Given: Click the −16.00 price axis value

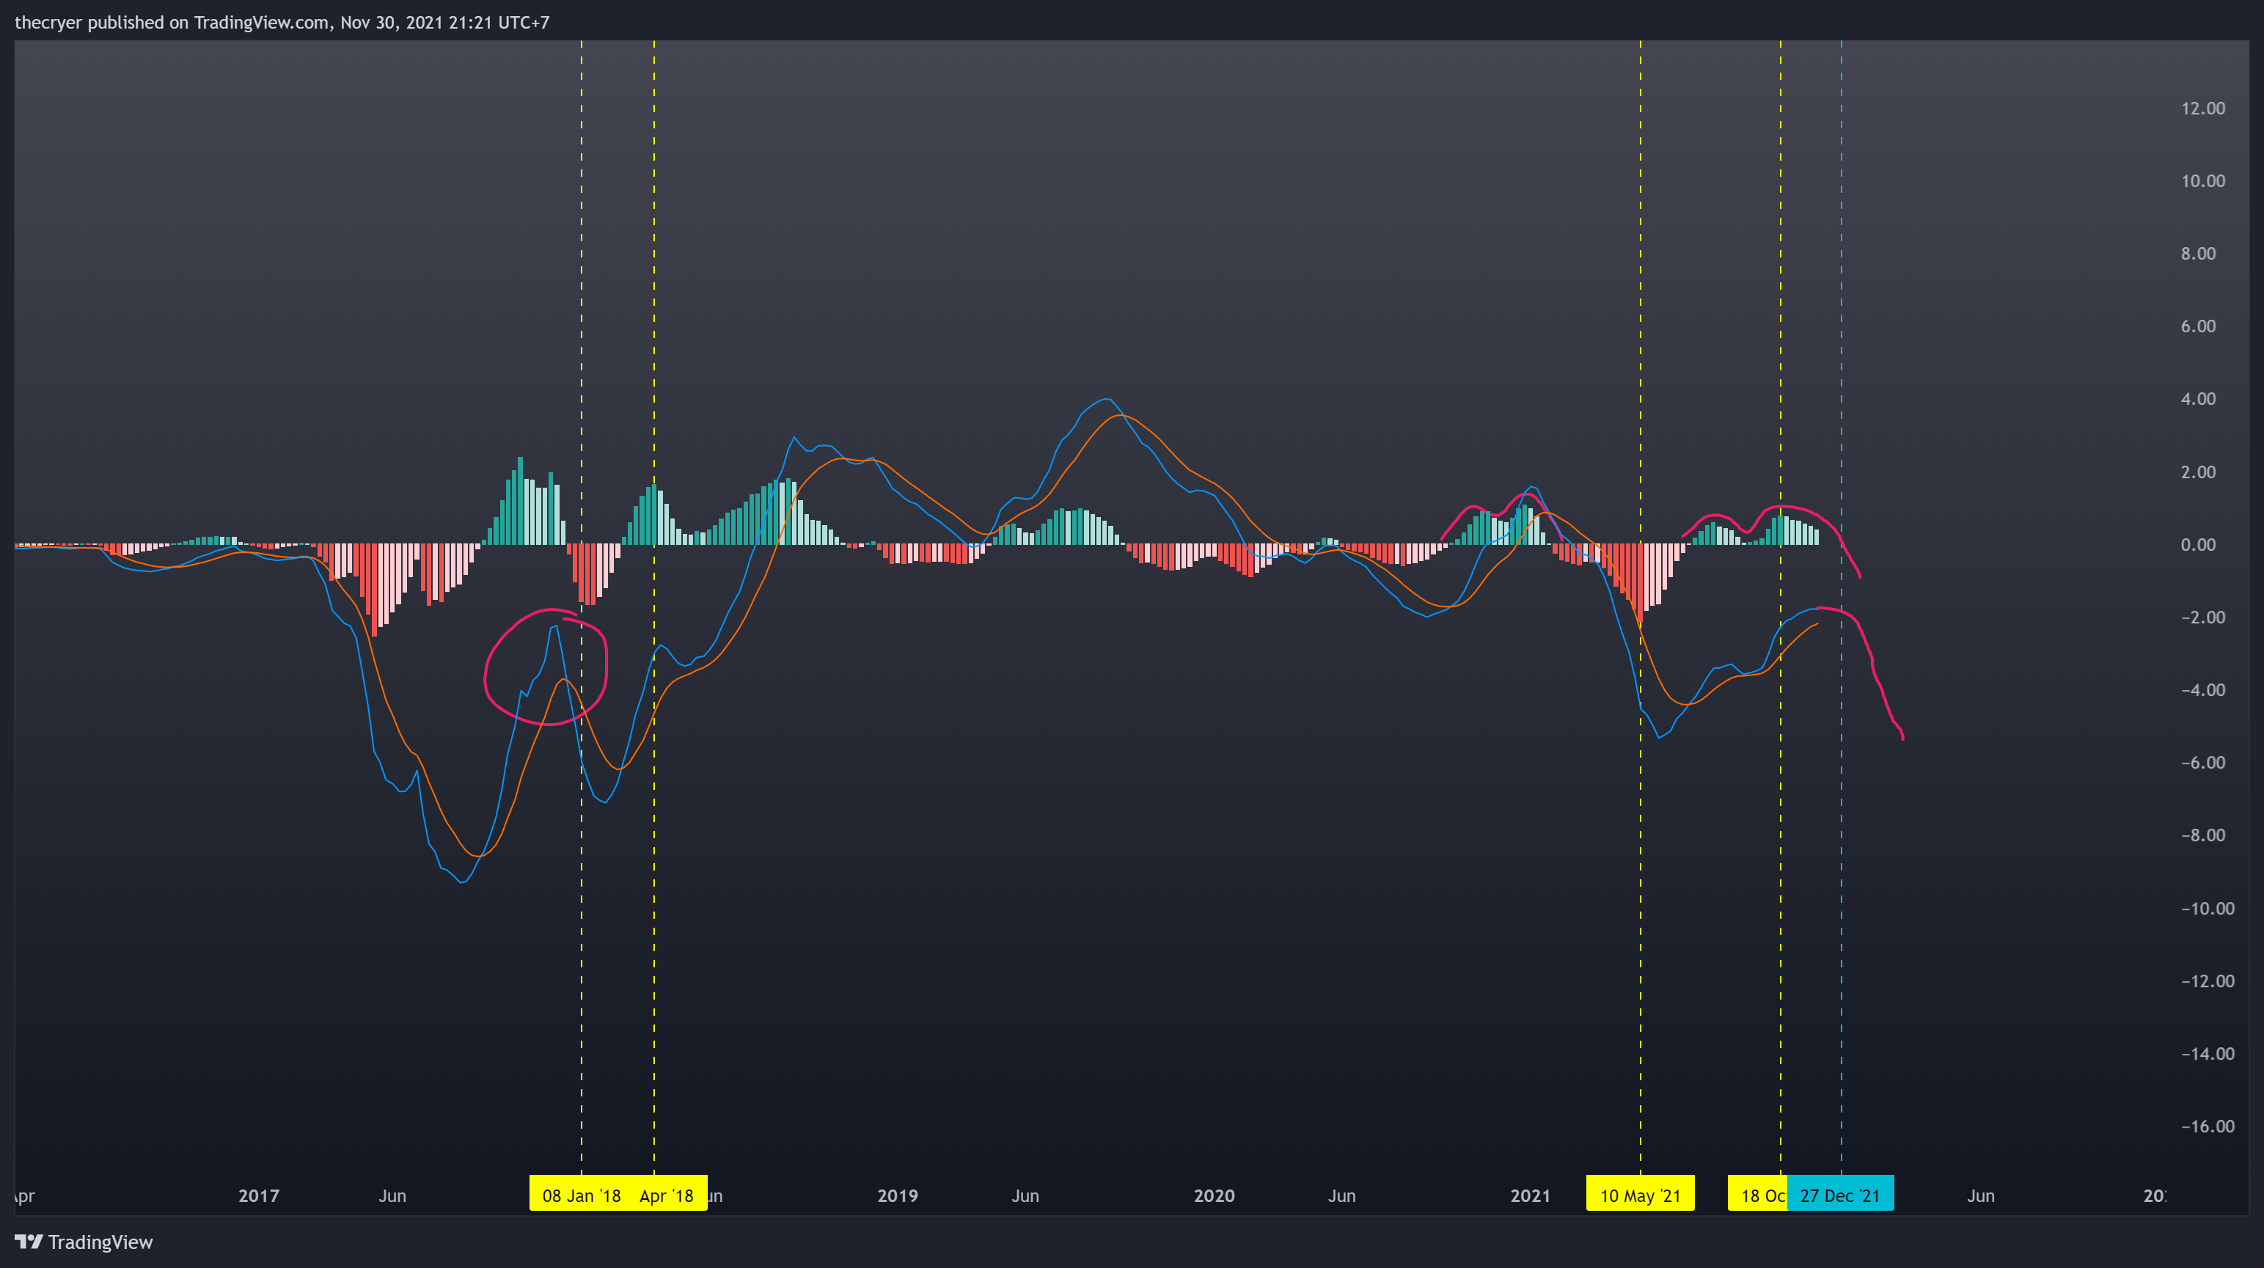Looking at the screenshot, I should tap(2208, 1126).
